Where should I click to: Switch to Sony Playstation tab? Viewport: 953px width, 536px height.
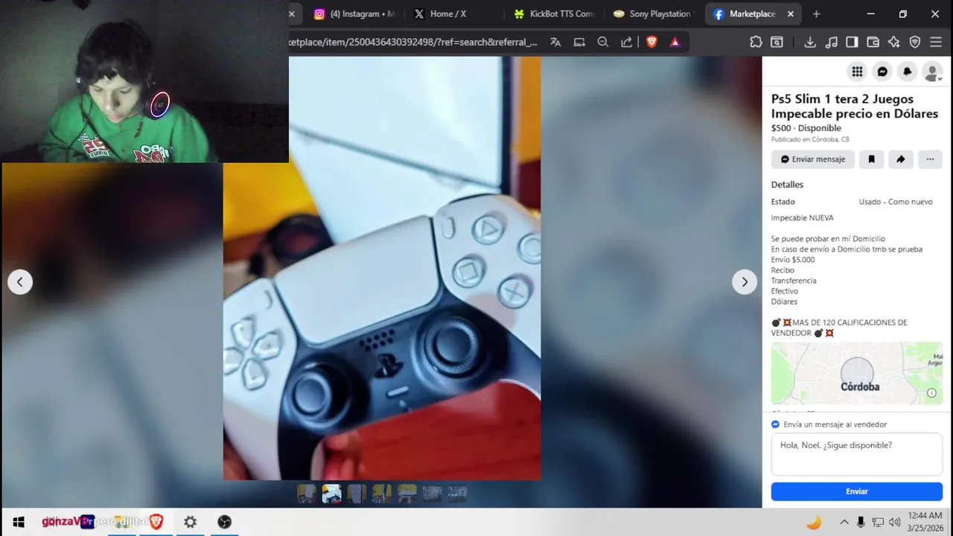[x=652, y=13]
